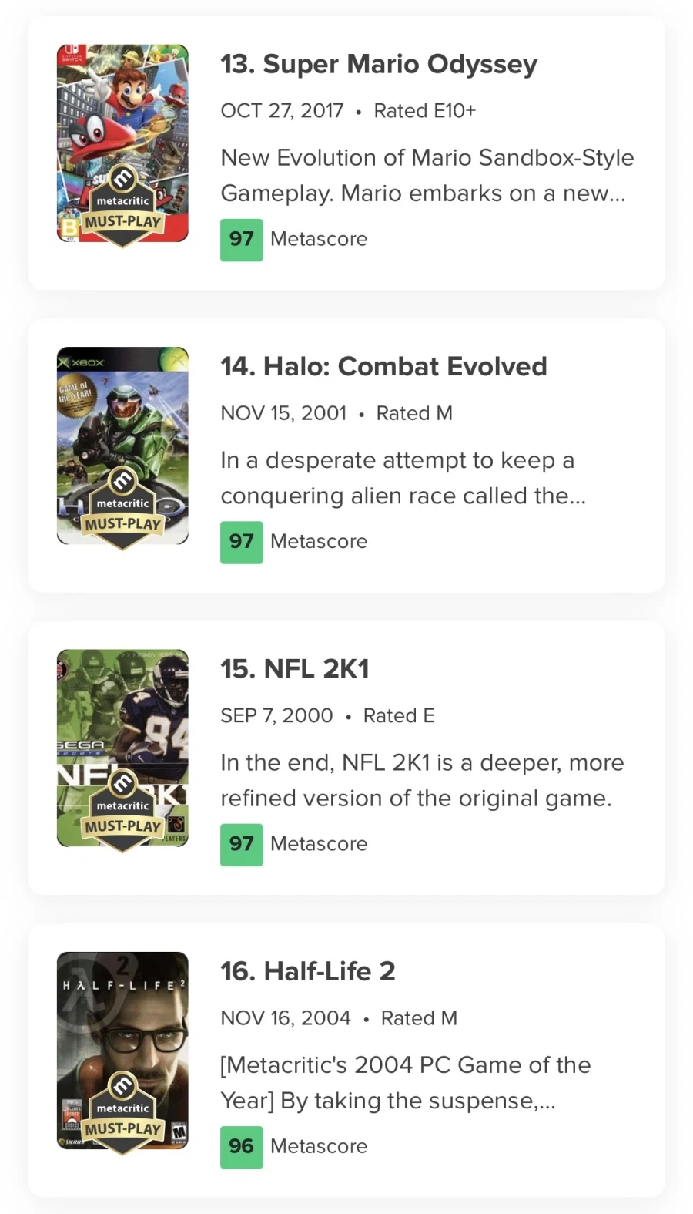Open the "13. Super Mario Odyssey" title
The height and width of the screenshot is (1214, 693).
379,64
